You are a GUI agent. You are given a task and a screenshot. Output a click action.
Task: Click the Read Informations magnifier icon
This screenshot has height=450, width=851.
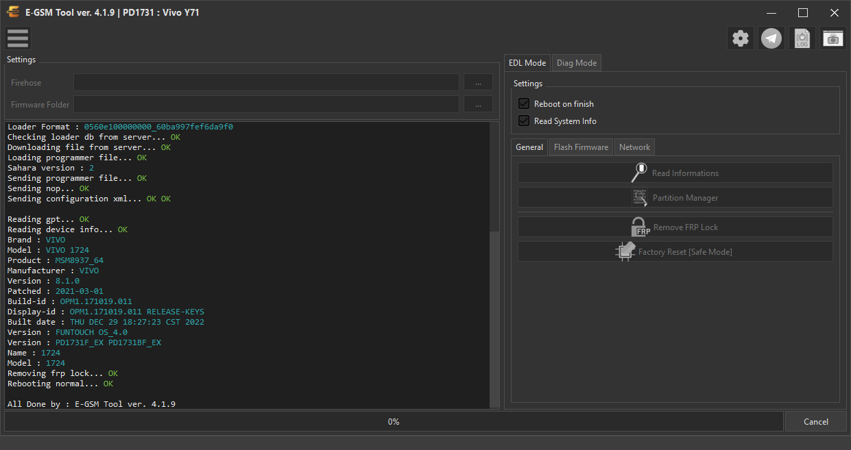pyautogui.click(x=639, y=173)
